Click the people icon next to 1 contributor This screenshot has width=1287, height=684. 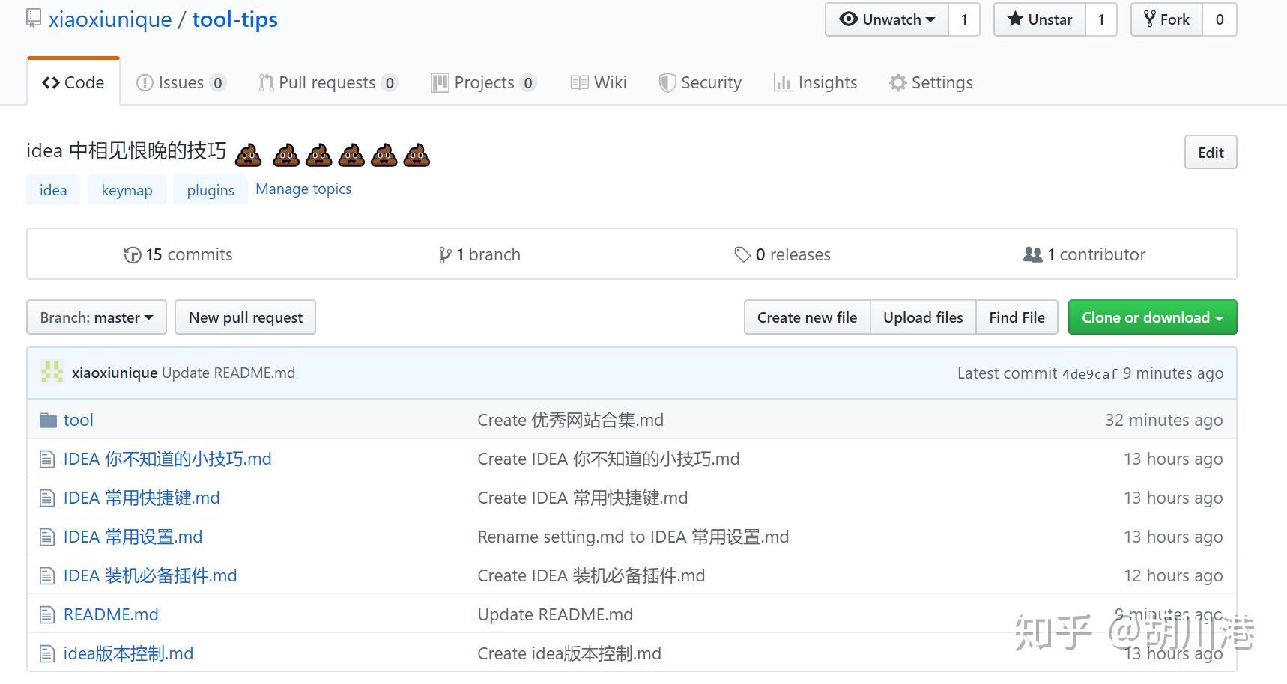click(1032, 254)
